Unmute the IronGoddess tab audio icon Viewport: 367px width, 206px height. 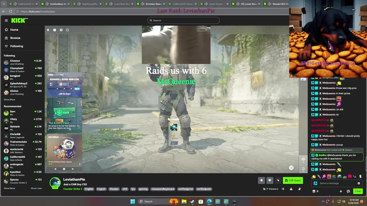pyautogui.click(x=47, y=4)
